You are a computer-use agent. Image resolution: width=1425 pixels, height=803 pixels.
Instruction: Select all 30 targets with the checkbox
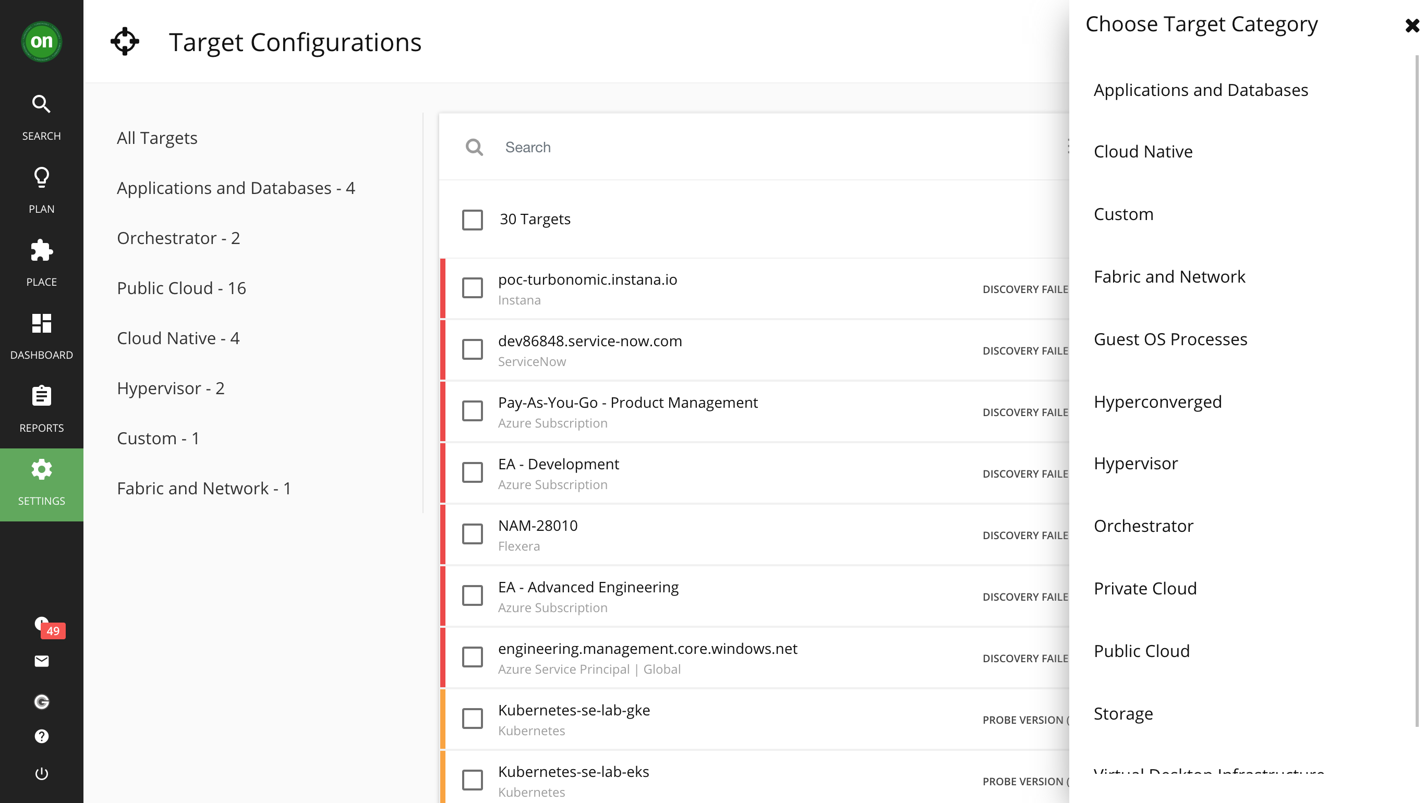click(473, 219)
